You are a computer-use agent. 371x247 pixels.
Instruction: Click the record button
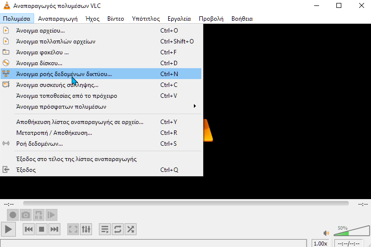tap(13, 215)
